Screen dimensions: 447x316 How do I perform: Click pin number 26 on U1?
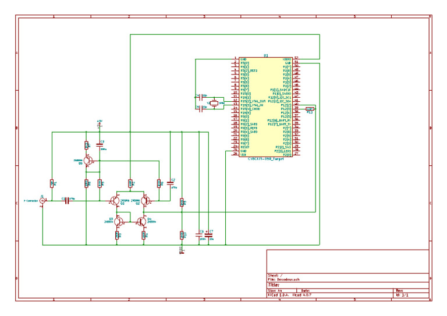pyautogui.click(x=235, y=153)
